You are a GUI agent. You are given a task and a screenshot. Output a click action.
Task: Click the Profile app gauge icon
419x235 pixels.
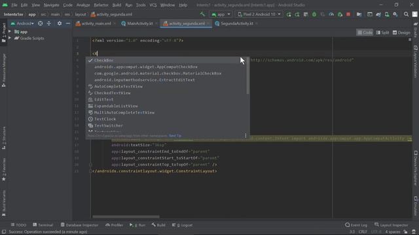(x=331, y=14)
